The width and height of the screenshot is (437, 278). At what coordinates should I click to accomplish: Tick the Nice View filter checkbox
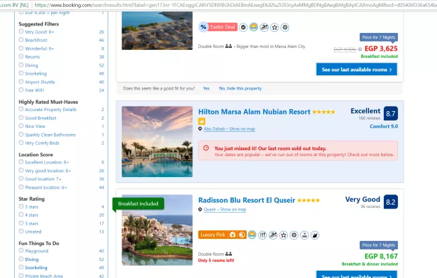22,126
